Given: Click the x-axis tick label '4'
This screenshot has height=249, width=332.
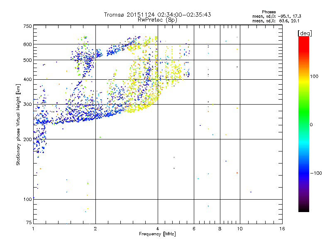Looking at the screenshot, I should [158, 229].
